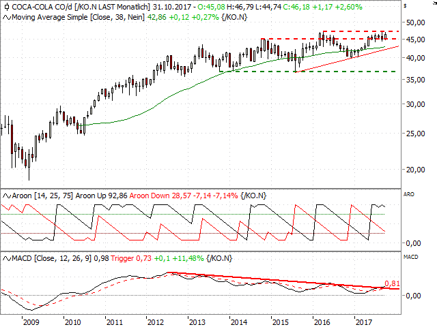Click the 0,81 value label on MACD

tap(392, 283)
